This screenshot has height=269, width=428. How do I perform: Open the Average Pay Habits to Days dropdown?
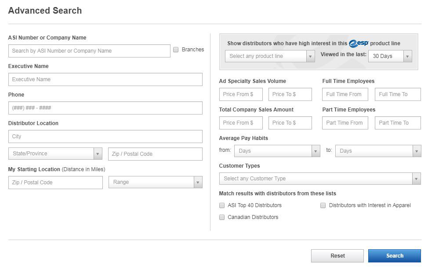pos(378,151)
